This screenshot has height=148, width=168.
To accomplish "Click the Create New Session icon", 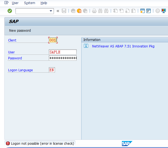I will 143,11.
